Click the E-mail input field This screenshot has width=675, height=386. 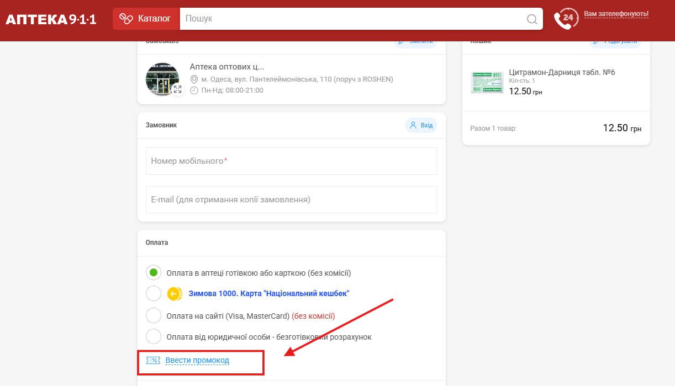(x=291, y=200)
